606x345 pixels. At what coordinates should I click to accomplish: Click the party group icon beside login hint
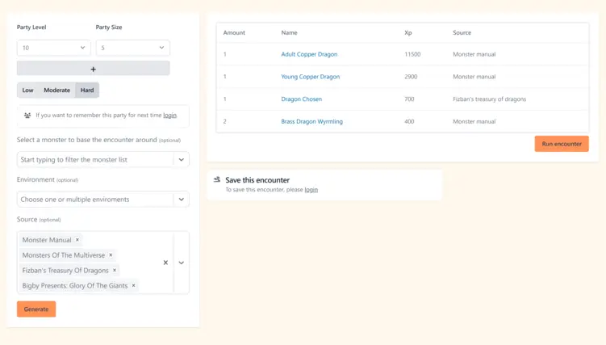(x=27, y=116)
